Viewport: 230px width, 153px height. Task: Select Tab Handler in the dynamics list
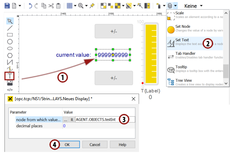pyautogui.click(x=185, y=54)
